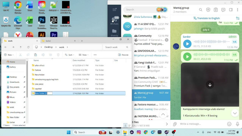242x136 pixels.
Task: Toggle Telegram right info panel
Action: [x=231, y=10]
